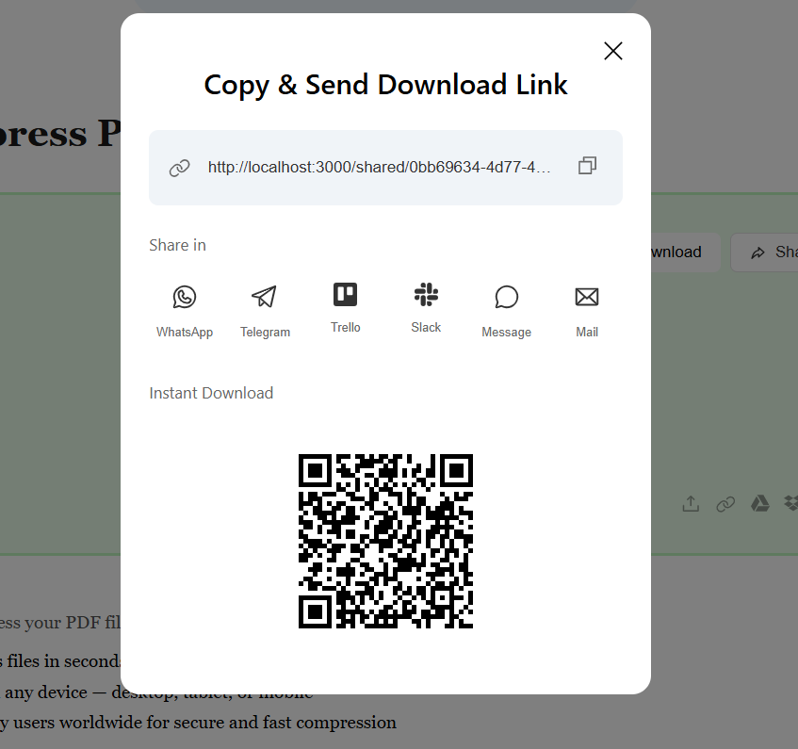
Task: Share via the WhatsApp icon
Action: tap(185, 297)
